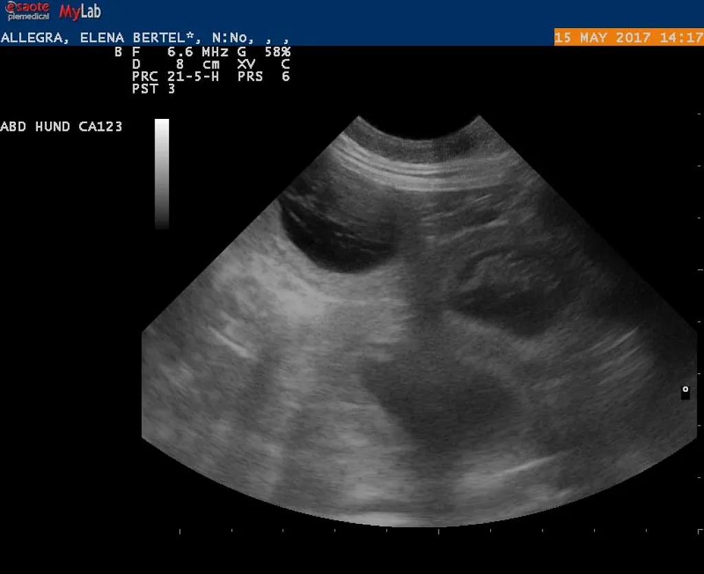The width and height of the screenshot is (704, 574).
Task: Select the PST 3 parameter
Action: (153, 89)
